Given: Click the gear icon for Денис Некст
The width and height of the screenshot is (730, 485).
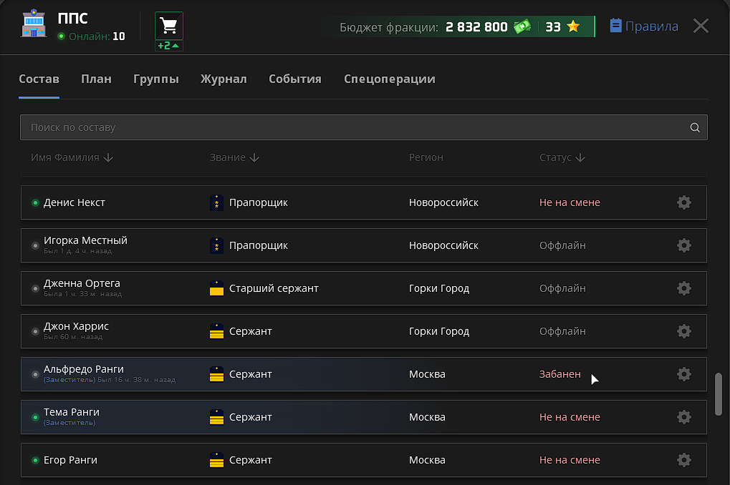Looking at the screenshot, I should 684,202.
